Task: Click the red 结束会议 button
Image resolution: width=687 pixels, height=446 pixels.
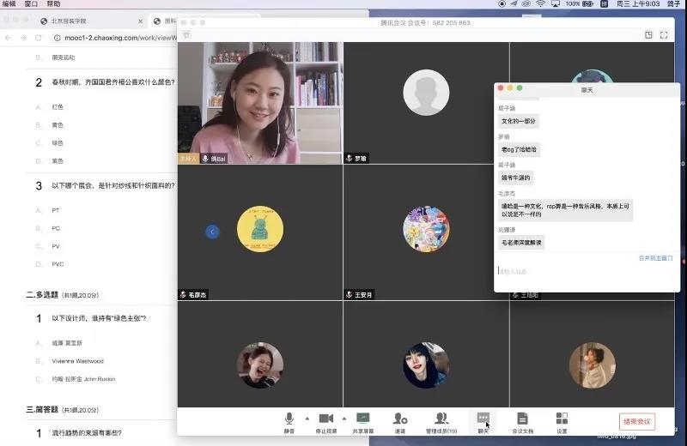Action: (637, 421)
